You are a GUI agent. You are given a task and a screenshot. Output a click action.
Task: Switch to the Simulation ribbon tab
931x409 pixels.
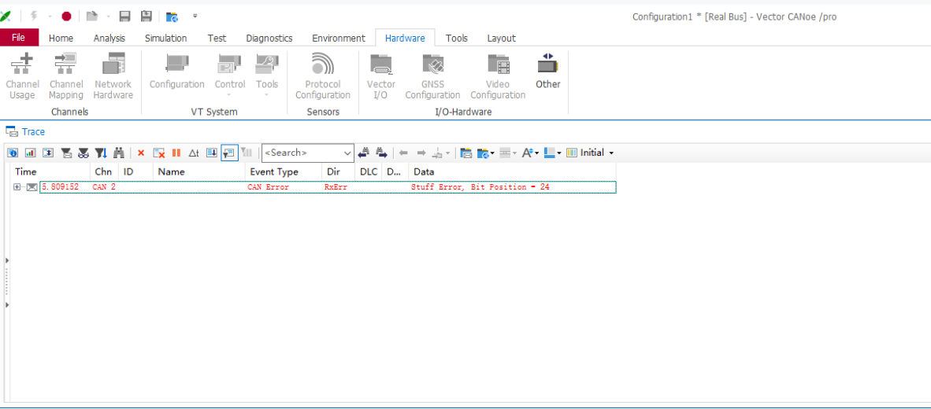point(165,38)
